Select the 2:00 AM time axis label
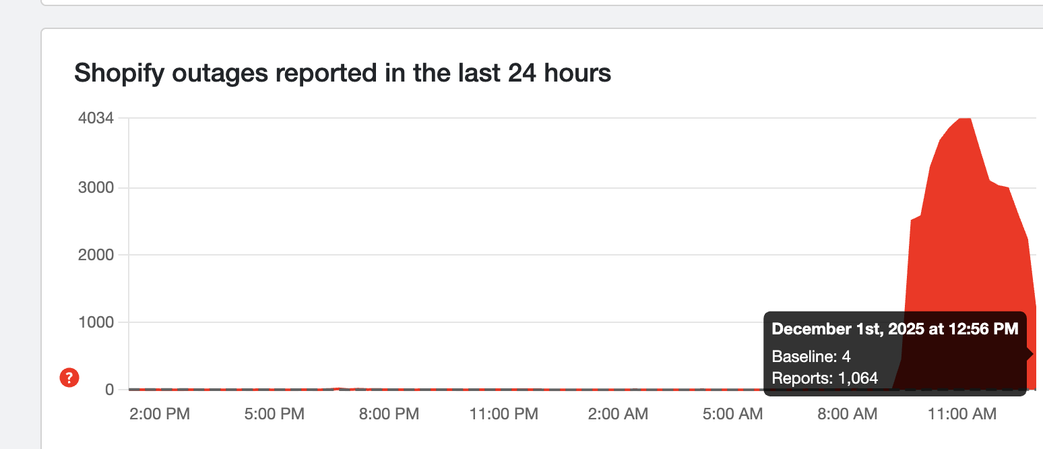Image resolution: width=1043 pixels, height=449 pixels. click(x=618, y=414)
